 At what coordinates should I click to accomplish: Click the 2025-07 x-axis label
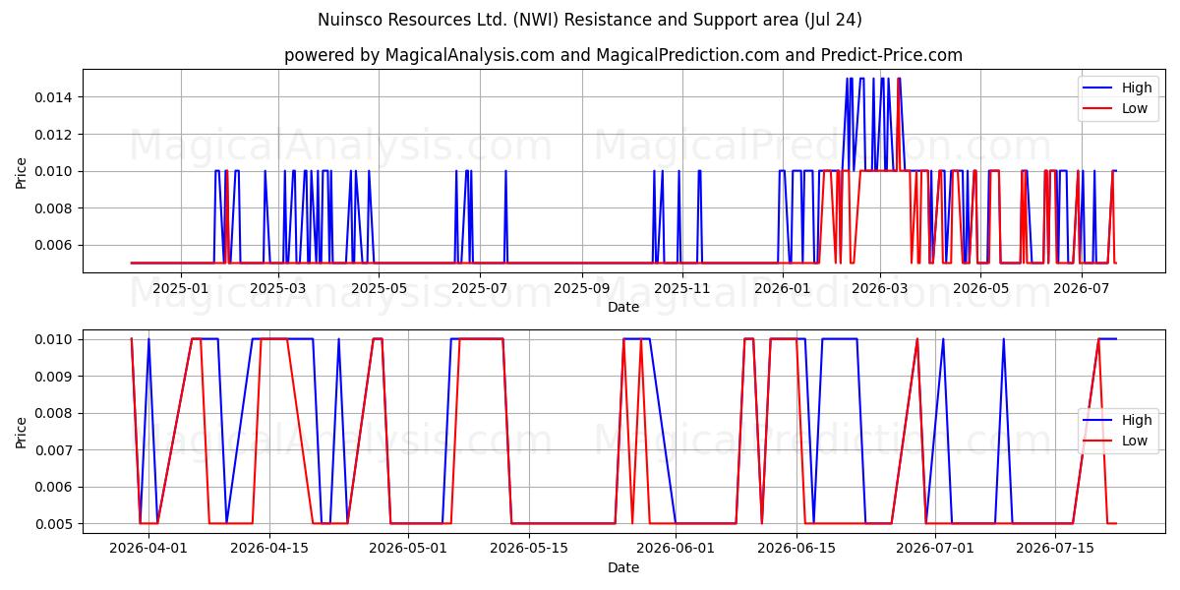[479, 289]
